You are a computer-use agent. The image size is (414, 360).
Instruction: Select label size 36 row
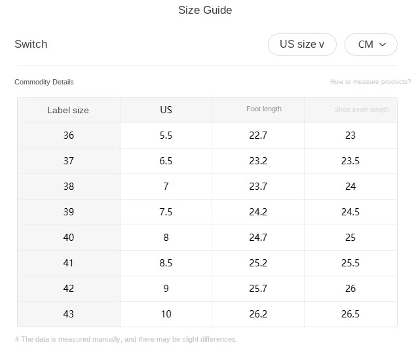69,135
